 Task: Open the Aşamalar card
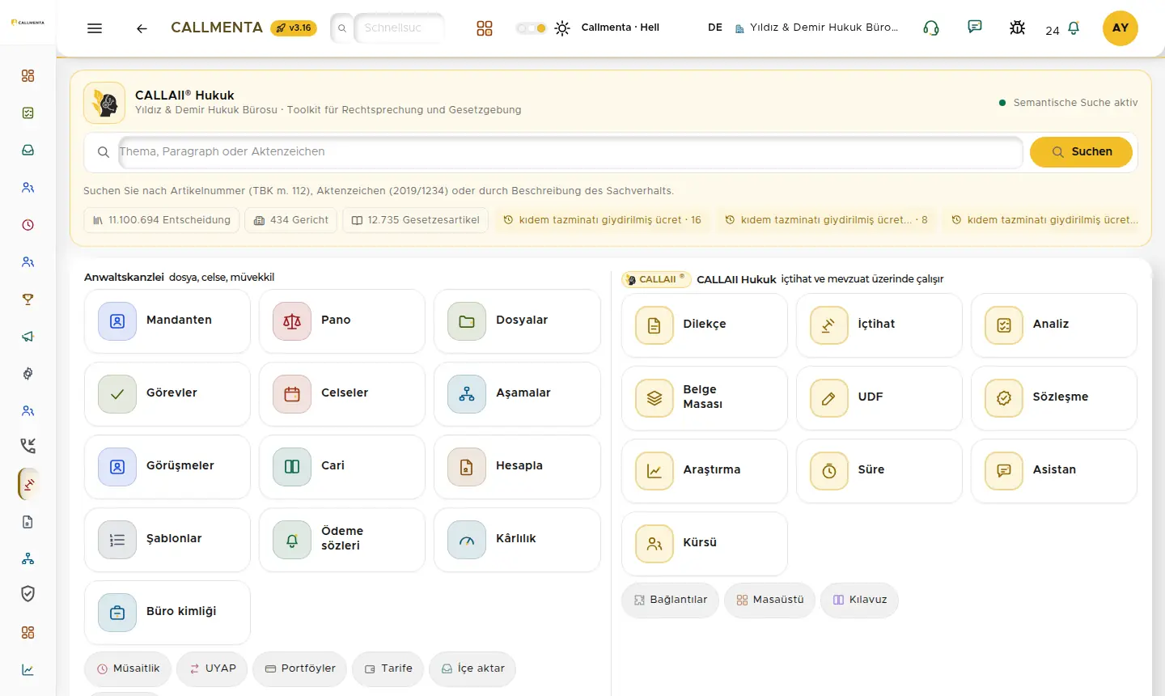click(517, 394)
